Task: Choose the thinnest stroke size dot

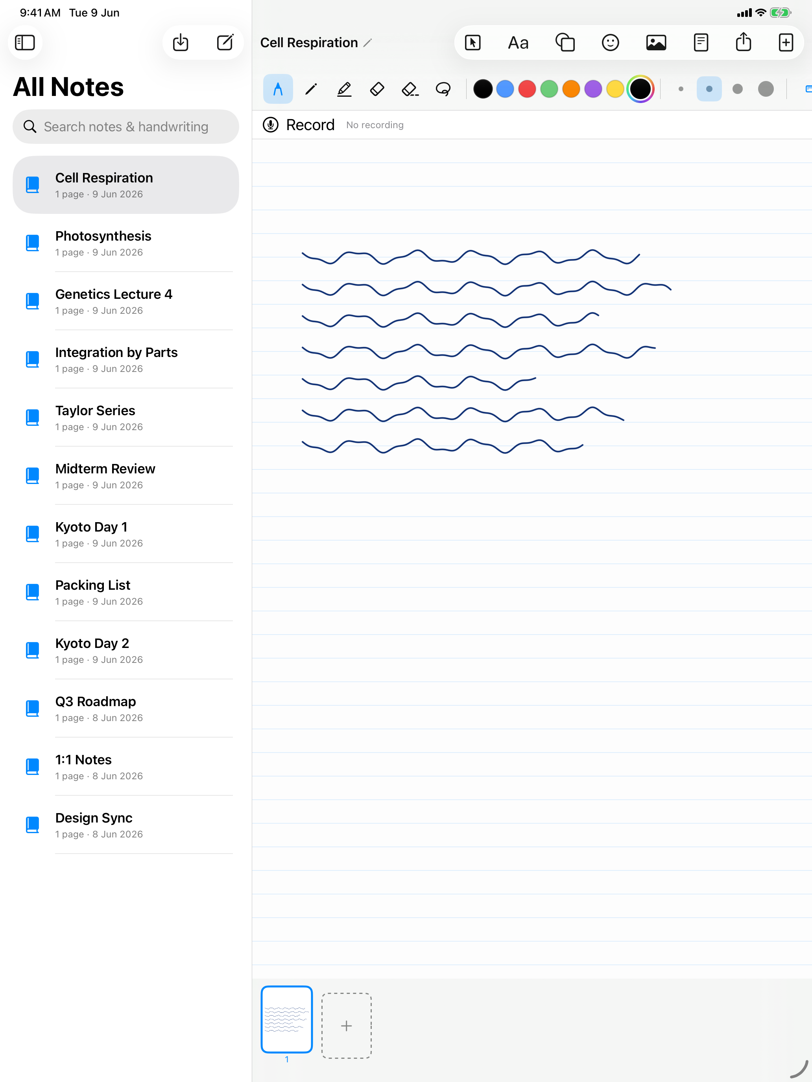Action: point(681,89)
